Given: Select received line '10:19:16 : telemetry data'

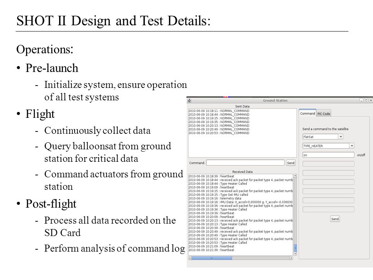Looking at the screenshot, I should 215,198.
